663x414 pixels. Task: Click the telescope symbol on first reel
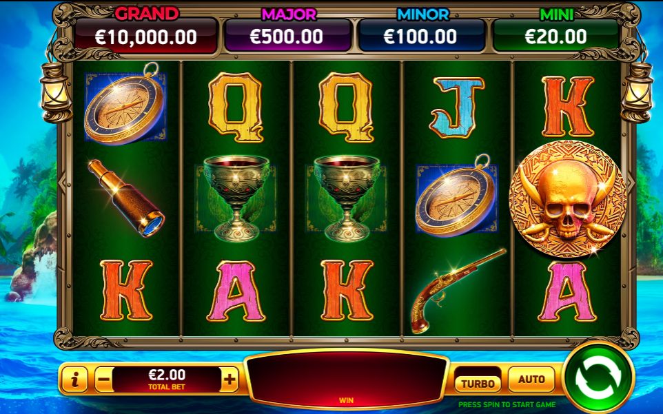(126, 198)
